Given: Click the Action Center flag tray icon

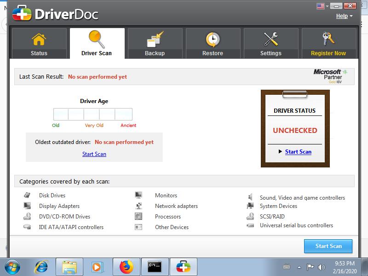Looking at the screenshot, I should [x=310, y=267].
